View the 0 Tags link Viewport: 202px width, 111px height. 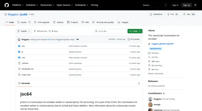(x=53, y=31)
